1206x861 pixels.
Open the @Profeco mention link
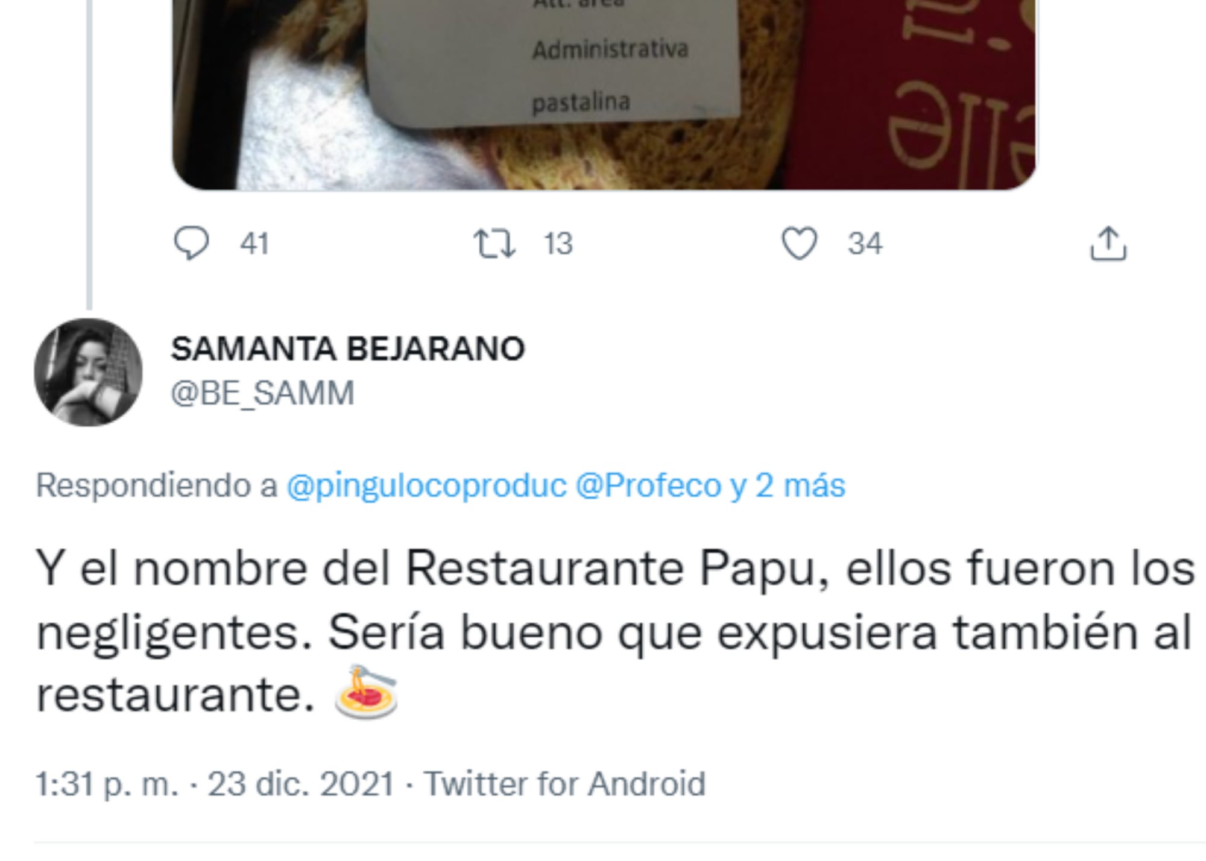648,485
